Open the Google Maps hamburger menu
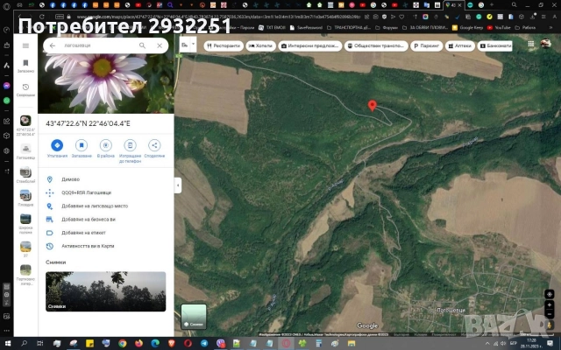 [x=25, y=44]
